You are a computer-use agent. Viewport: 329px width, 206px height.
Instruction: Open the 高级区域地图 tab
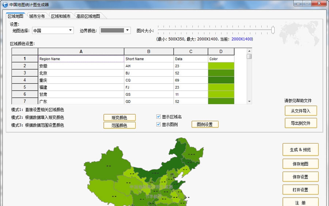point(88,16)
